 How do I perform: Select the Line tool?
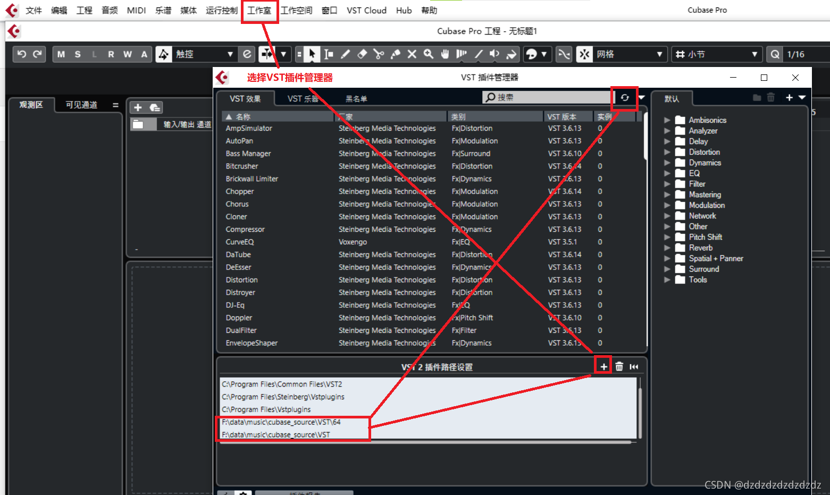click(479, 54)
